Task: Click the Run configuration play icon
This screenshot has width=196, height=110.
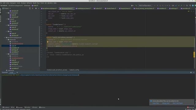Action: tap(155, 5)
